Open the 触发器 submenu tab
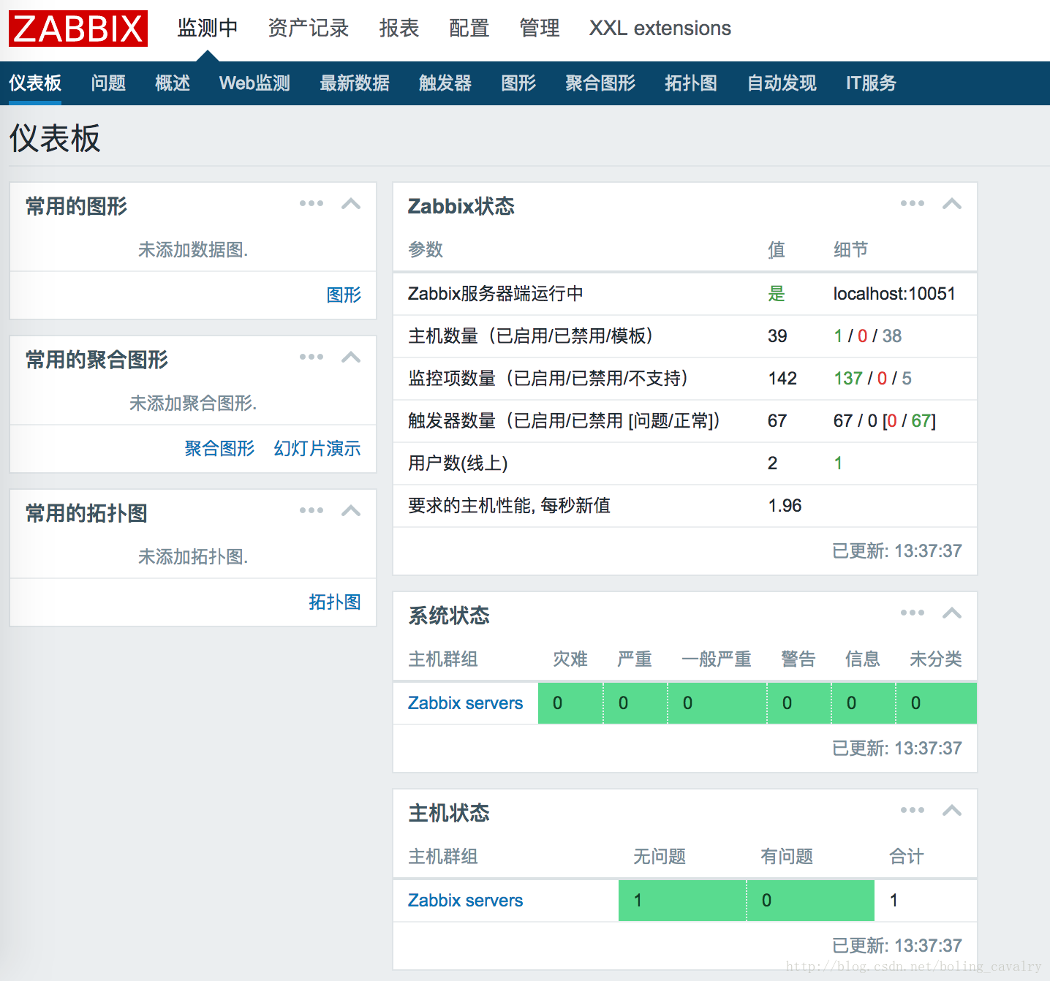Image resolution: width=1050 pixels, height=981 pixels. (x=445, y=83)
